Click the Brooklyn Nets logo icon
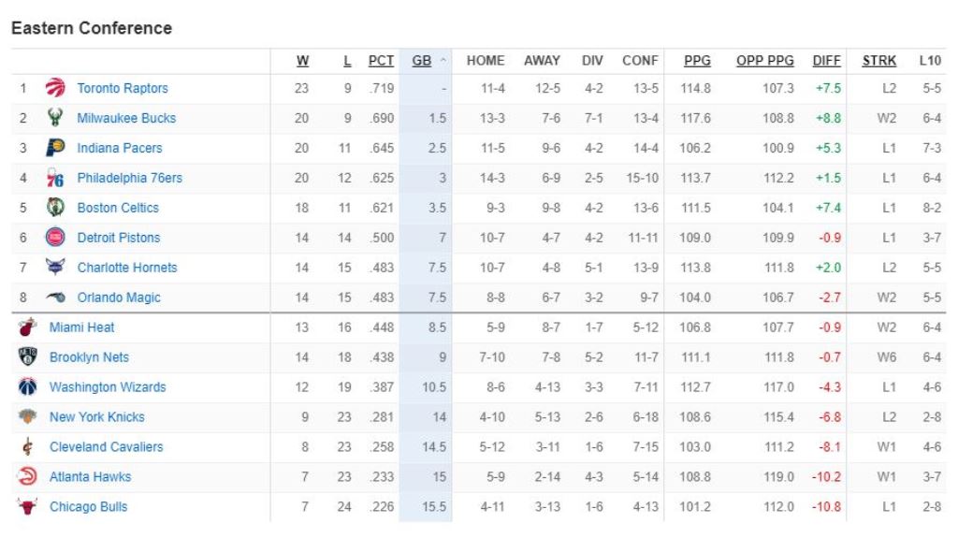 [27, 357]
